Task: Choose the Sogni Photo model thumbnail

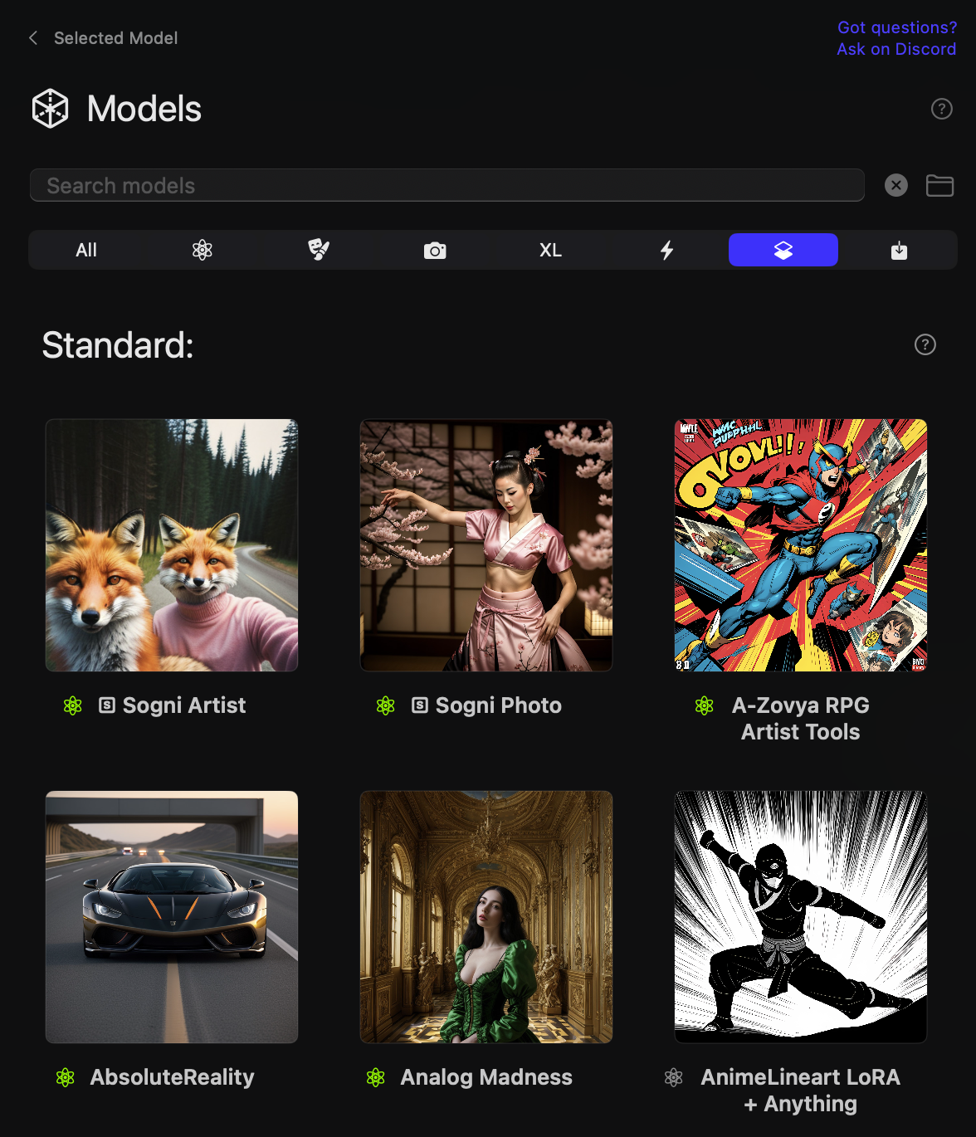Action: point(486,545)
